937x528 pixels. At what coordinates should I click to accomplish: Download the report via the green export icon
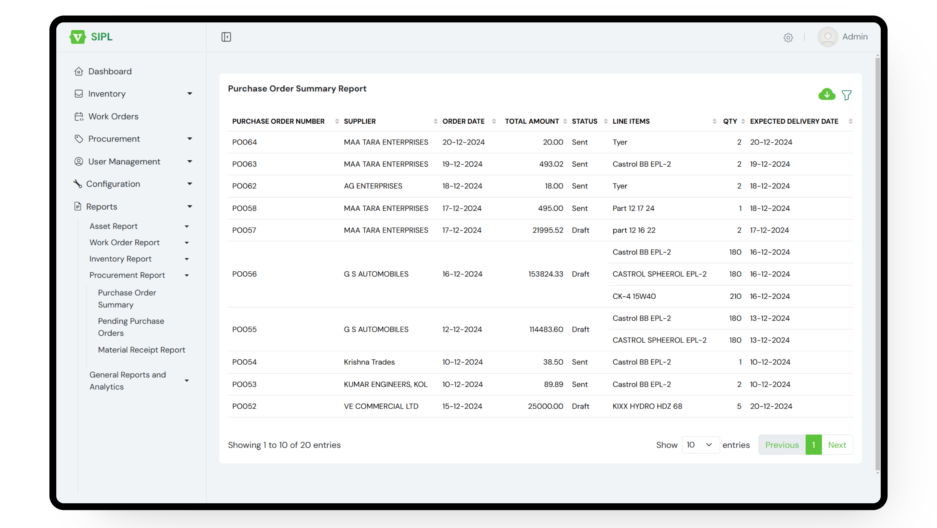click(x=827, y=95)
